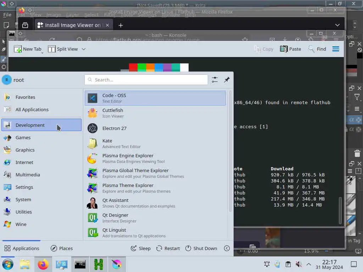The image size is (363, 272).
Task: Click Show Desktop button in taskbar
Action: tap(353, 264)
